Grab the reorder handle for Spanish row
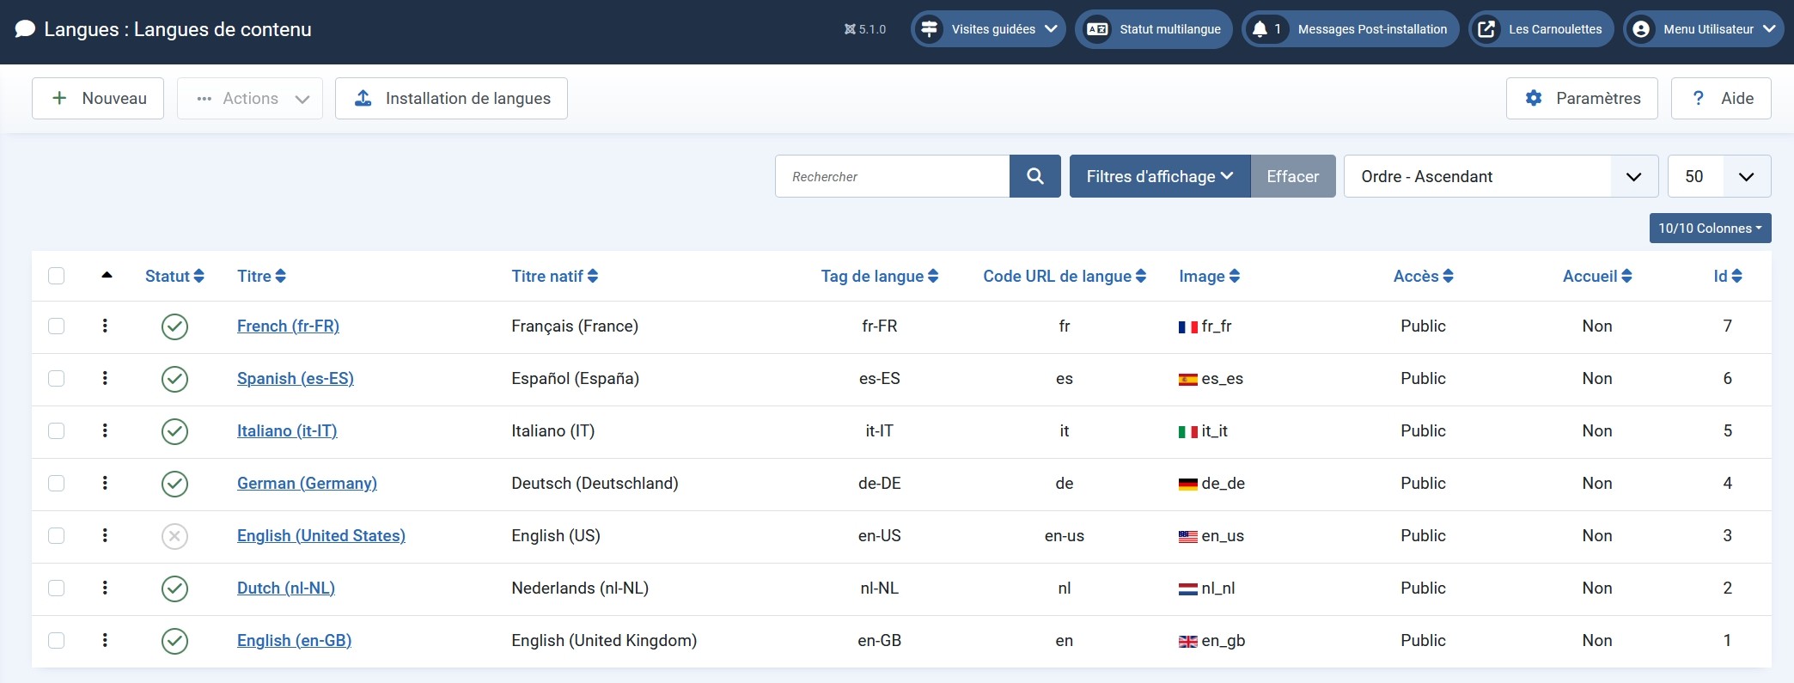Viewport: 1794px width, 683px height. (105, 378)
